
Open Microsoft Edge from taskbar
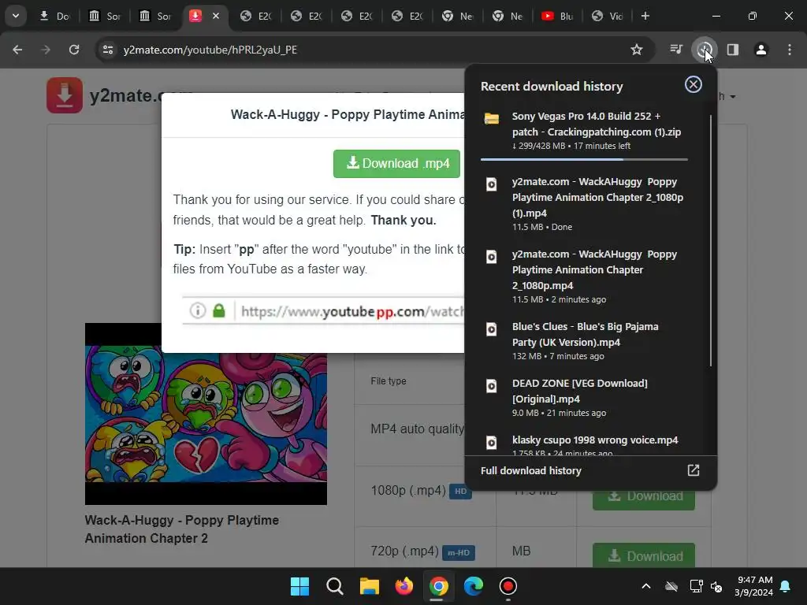[474, 586]
